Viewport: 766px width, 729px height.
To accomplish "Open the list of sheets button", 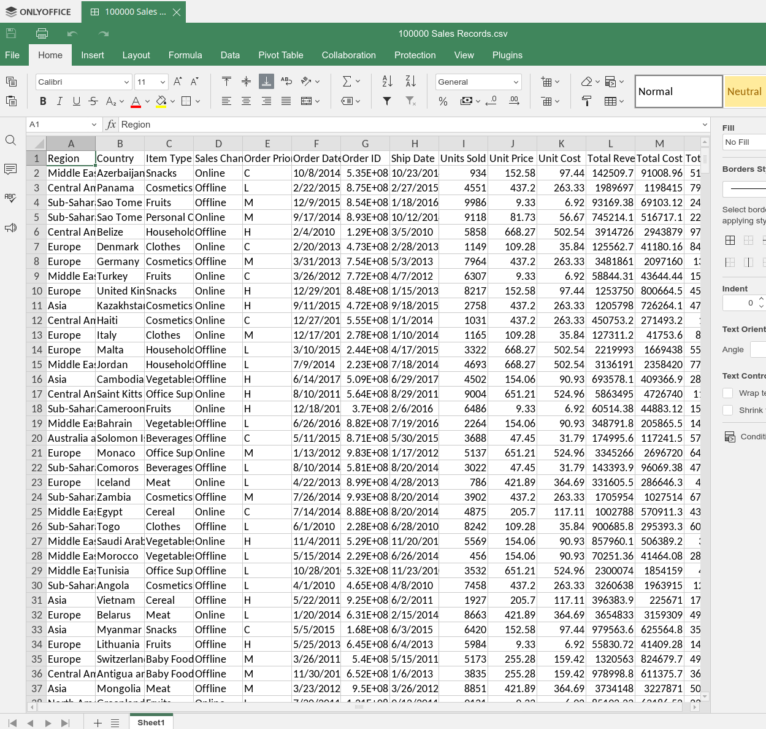I will 115,723.
